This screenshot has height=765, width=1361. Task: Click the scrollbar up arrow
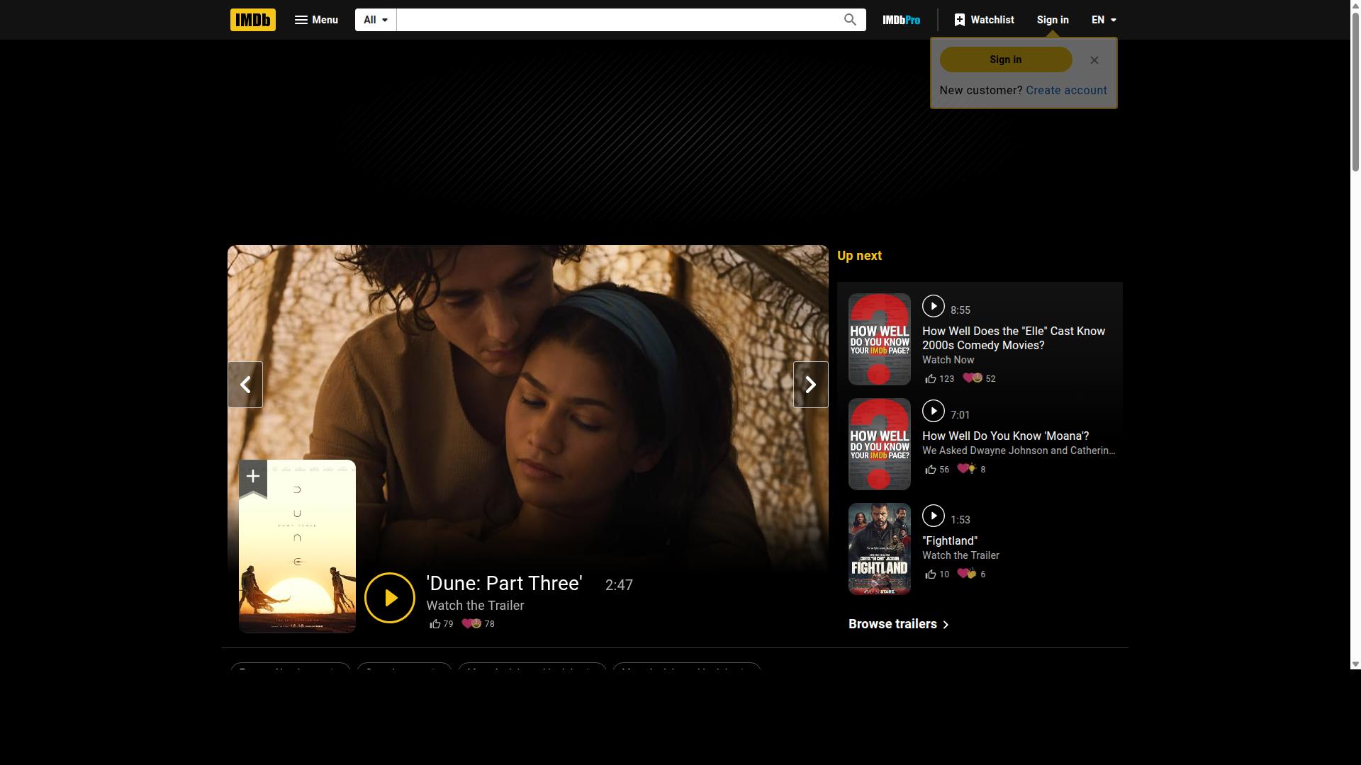pyautogui.click(x=1355, y=5)
